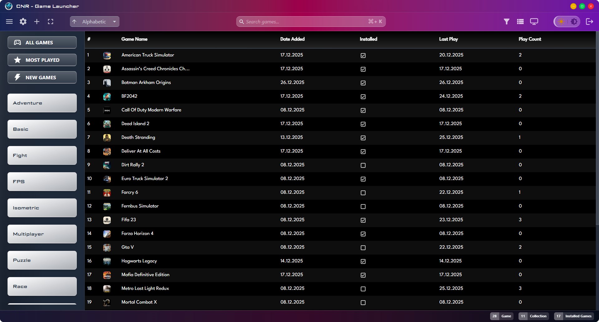This screenshot has height=322, width=599.
Task: Sort by Date Added column header
Action: pos(292,39)
